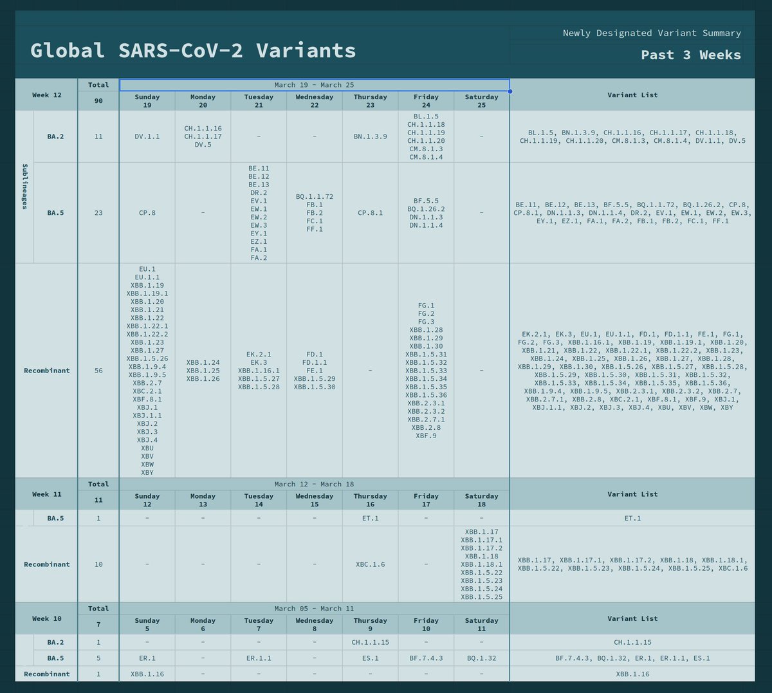
Task: Click the 'Tuesday 21' column header
Action: pos(259,101)
